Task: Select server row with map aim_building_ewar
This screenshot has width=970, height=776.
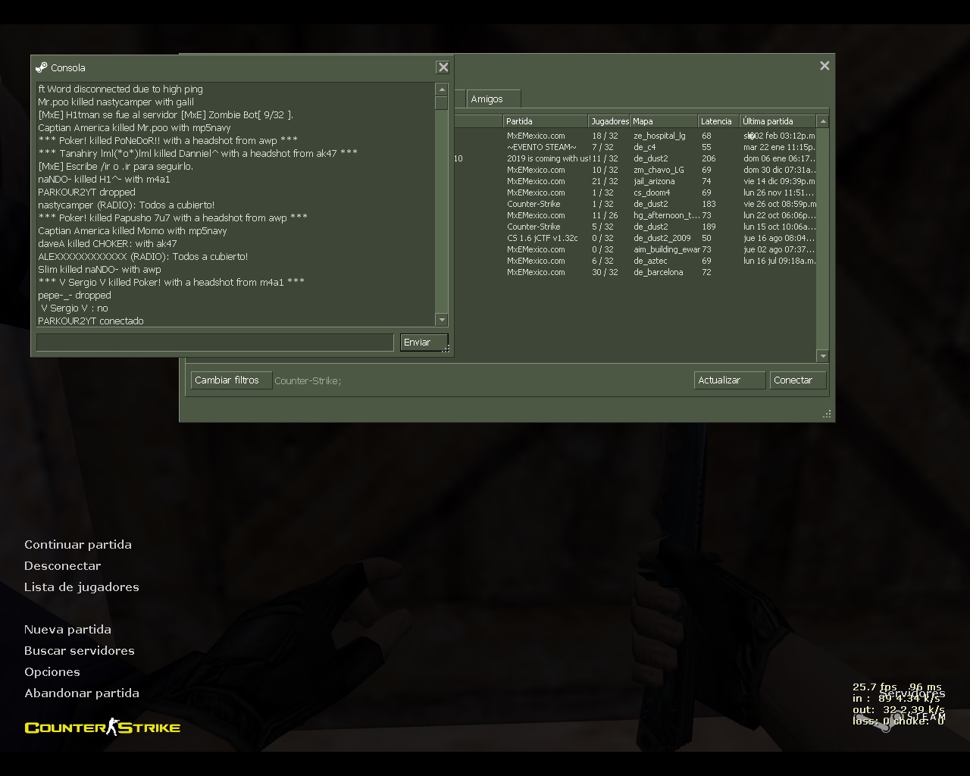Action: click(x=635, y=249)
